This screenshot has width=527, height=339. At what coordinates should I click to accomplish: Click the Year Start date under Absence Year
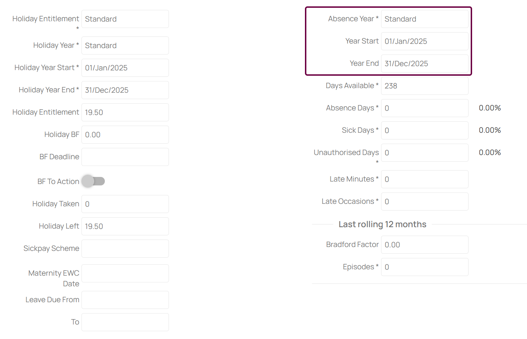(425, 41)
